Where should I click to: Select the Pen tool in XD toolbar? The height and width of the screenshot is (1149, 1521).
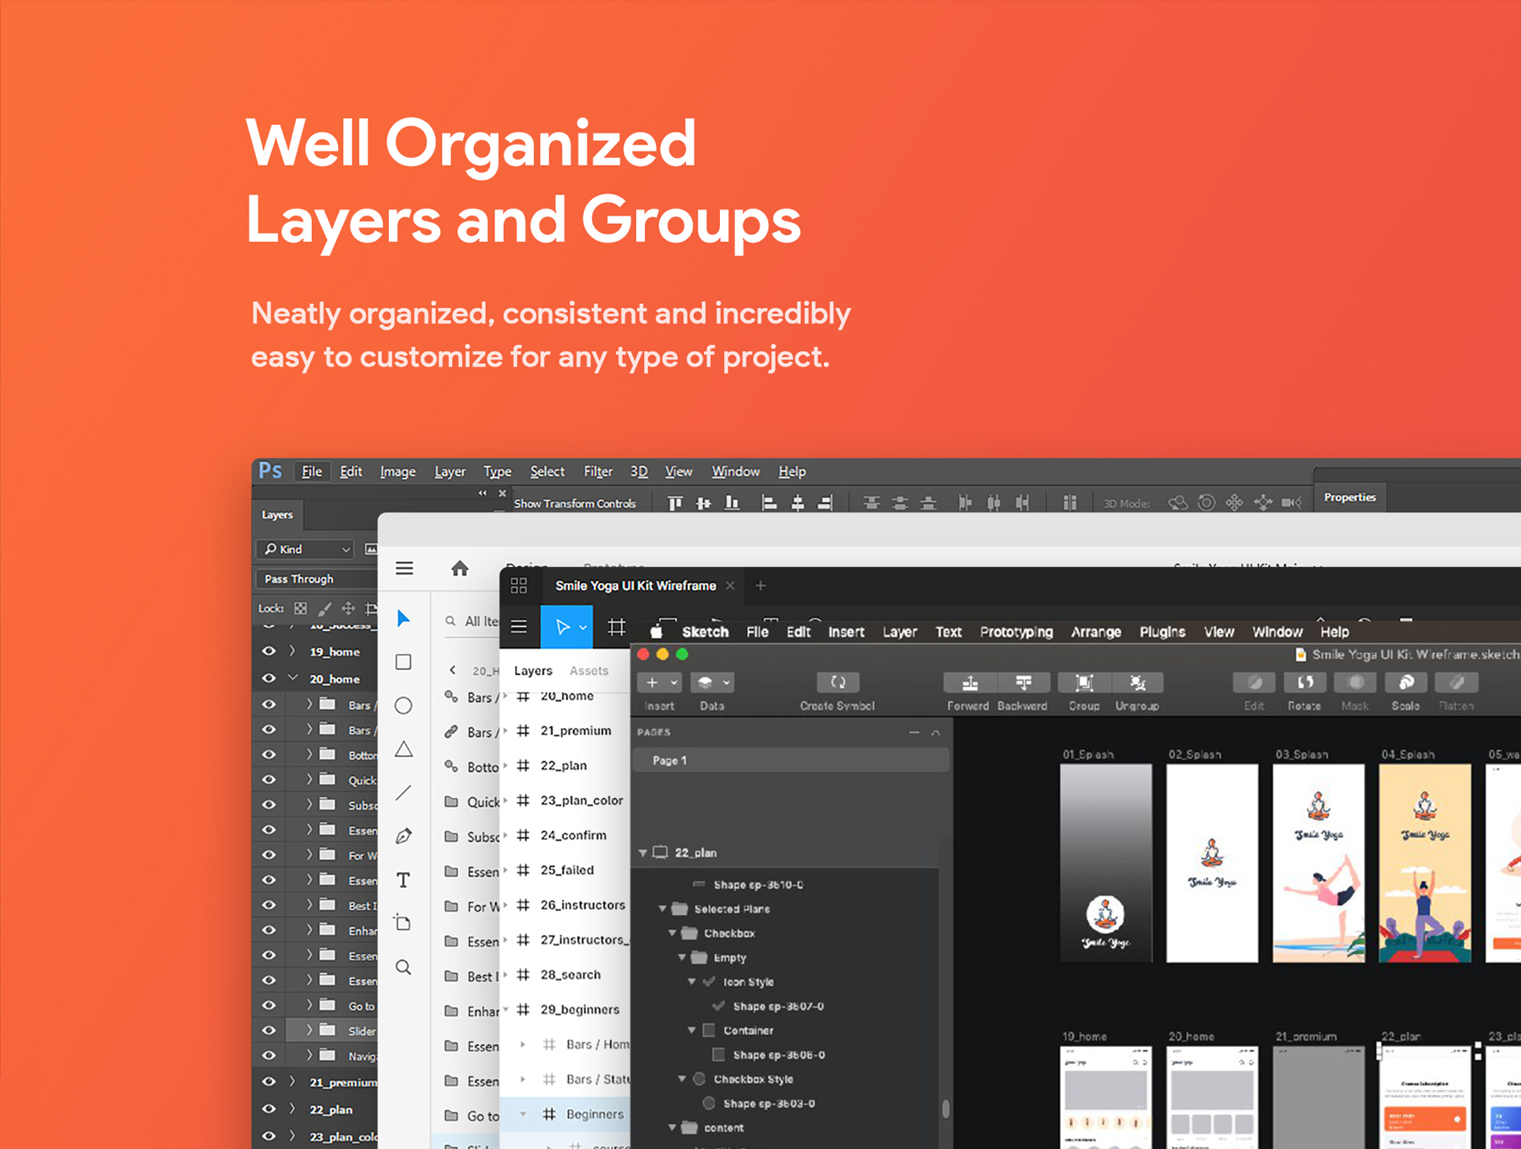(x=404, y=836)
